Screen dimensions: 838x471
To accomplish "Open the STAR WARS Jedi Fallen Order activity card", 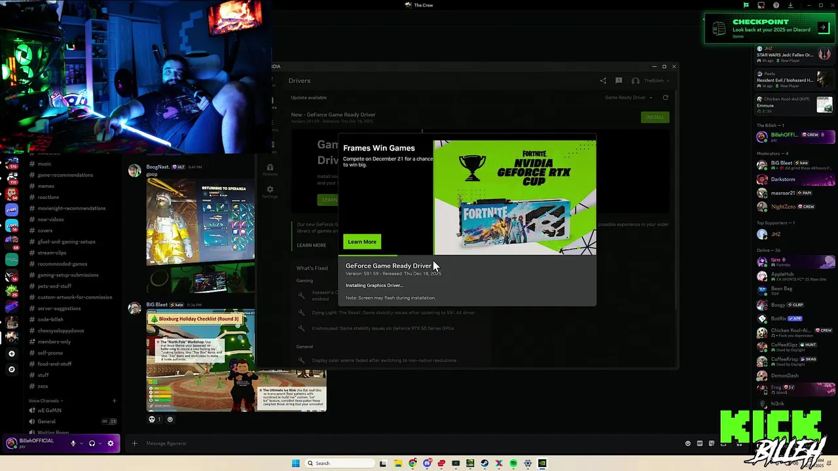I will tap(794, 55).
